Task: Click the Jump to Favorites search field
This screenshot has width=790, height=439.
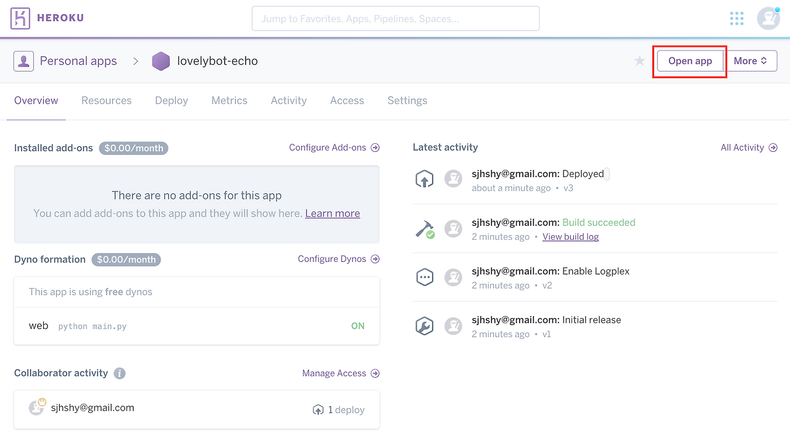Action: click(395, 18)
